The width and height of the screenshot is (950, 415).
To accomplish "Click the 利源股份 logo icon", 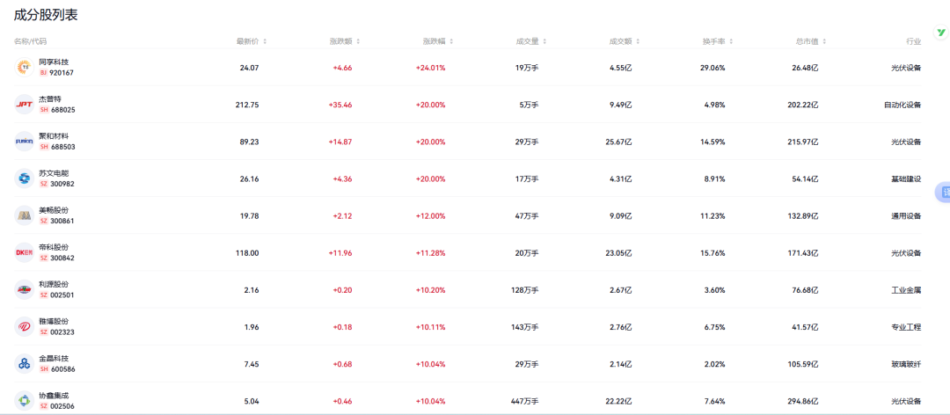I will tap(24, 289).
